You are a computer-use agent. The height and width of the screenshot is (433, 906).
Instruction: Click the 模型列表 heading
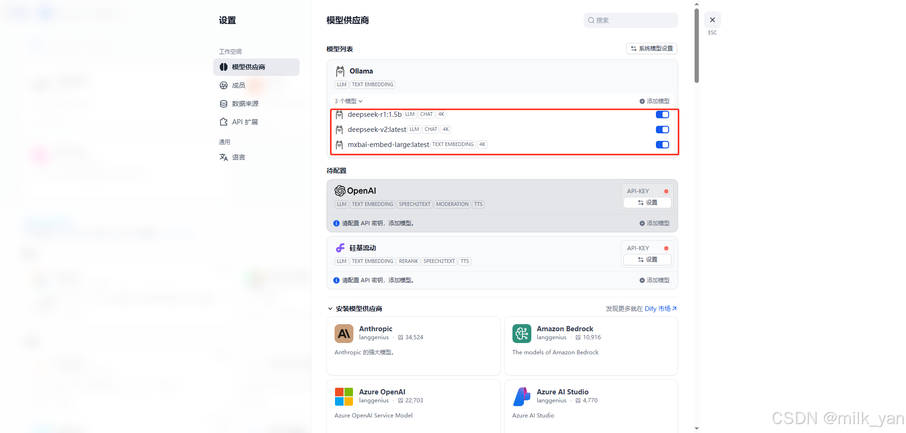click(340, 49)
